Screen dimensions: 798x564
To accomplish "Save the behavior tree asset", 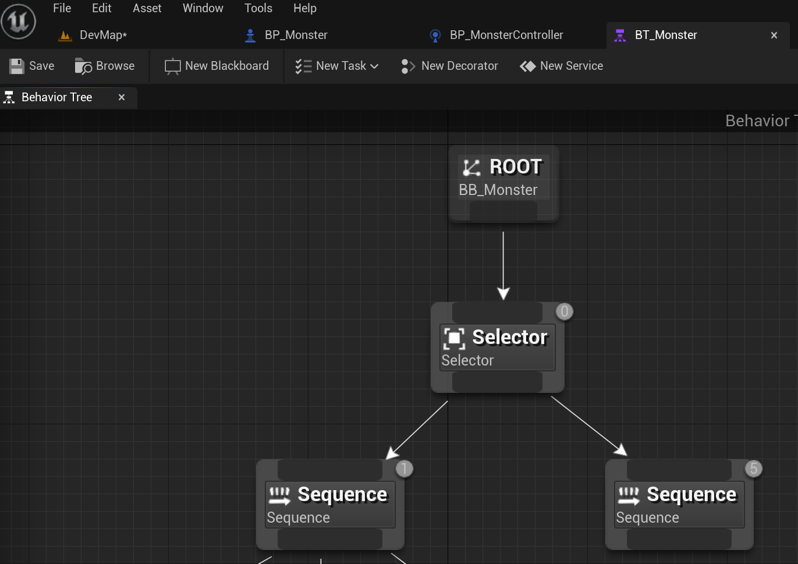I will 32,66.
